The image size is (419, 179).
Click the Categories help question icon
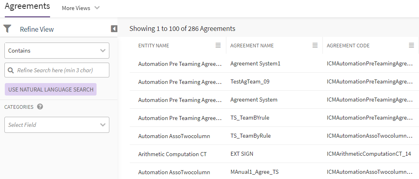tap(40, 107)
